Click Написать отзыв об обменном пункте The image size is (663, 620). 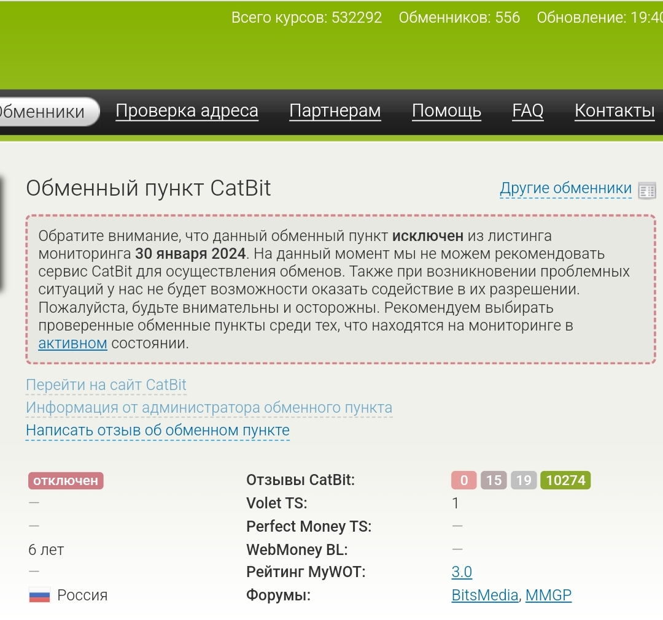158,431
